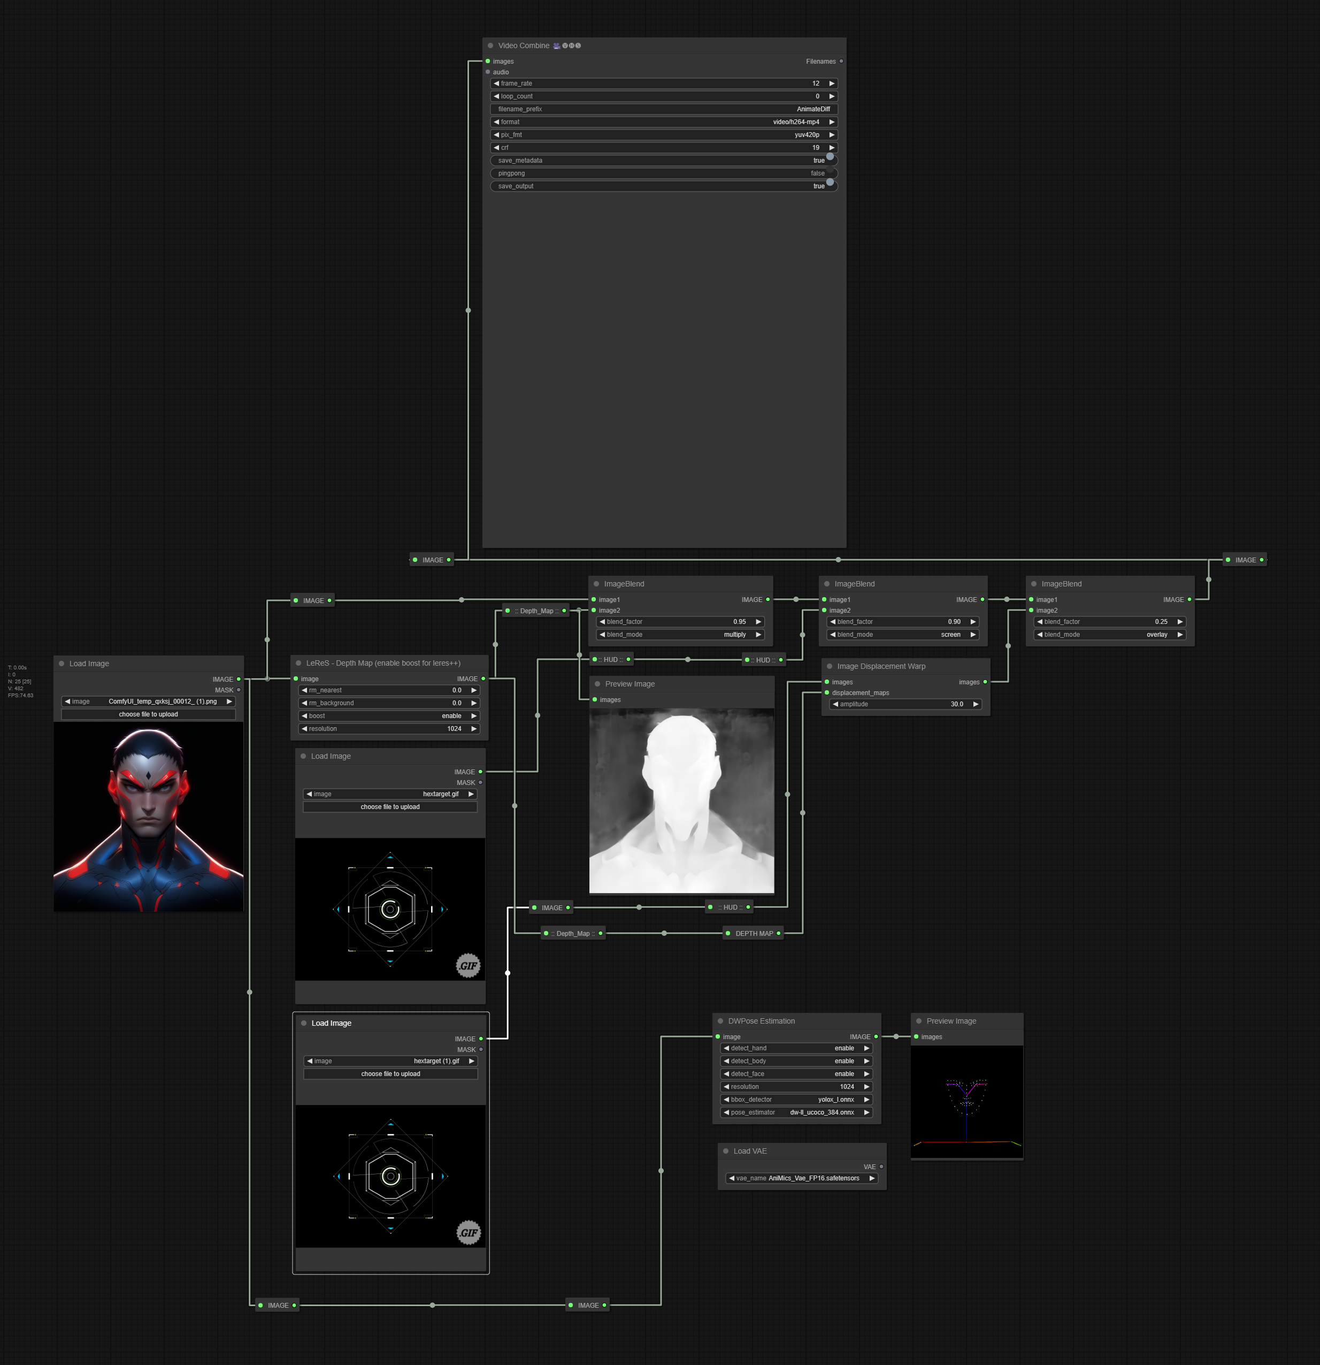Click choose file to upload under hextarget (1).gif

click(x=390, y=1074)
